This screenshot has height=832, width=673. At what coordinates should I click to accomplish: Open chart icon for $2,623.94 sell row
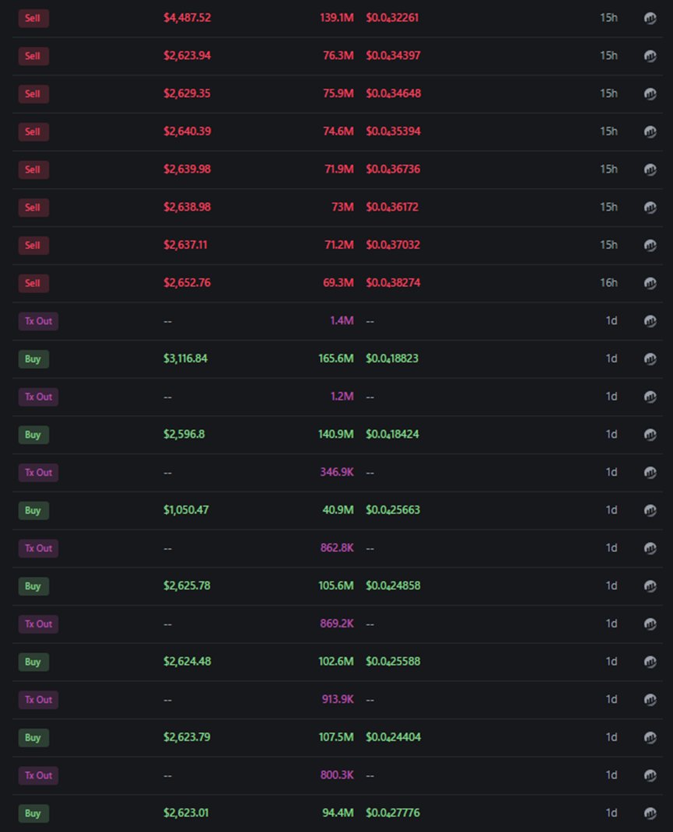[650, 56]
